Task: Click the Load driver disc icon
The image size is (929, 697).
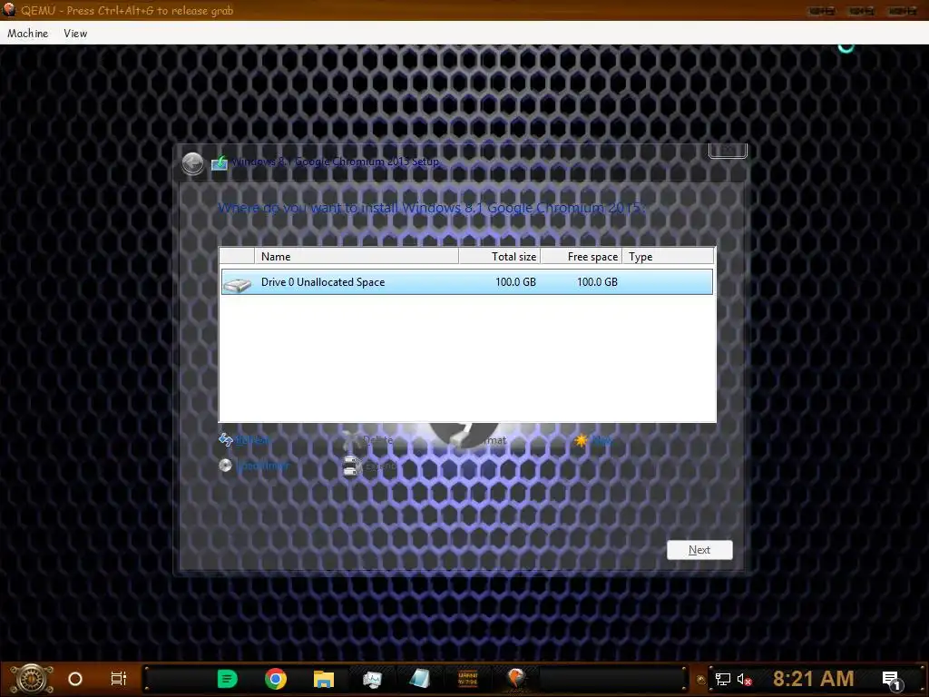Action: 225,466
